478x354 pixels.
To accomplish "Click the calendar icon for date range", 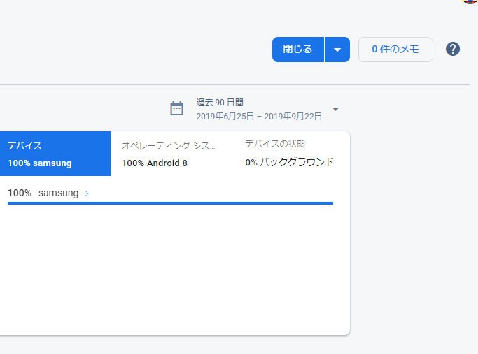I will (x=176, y=108).
